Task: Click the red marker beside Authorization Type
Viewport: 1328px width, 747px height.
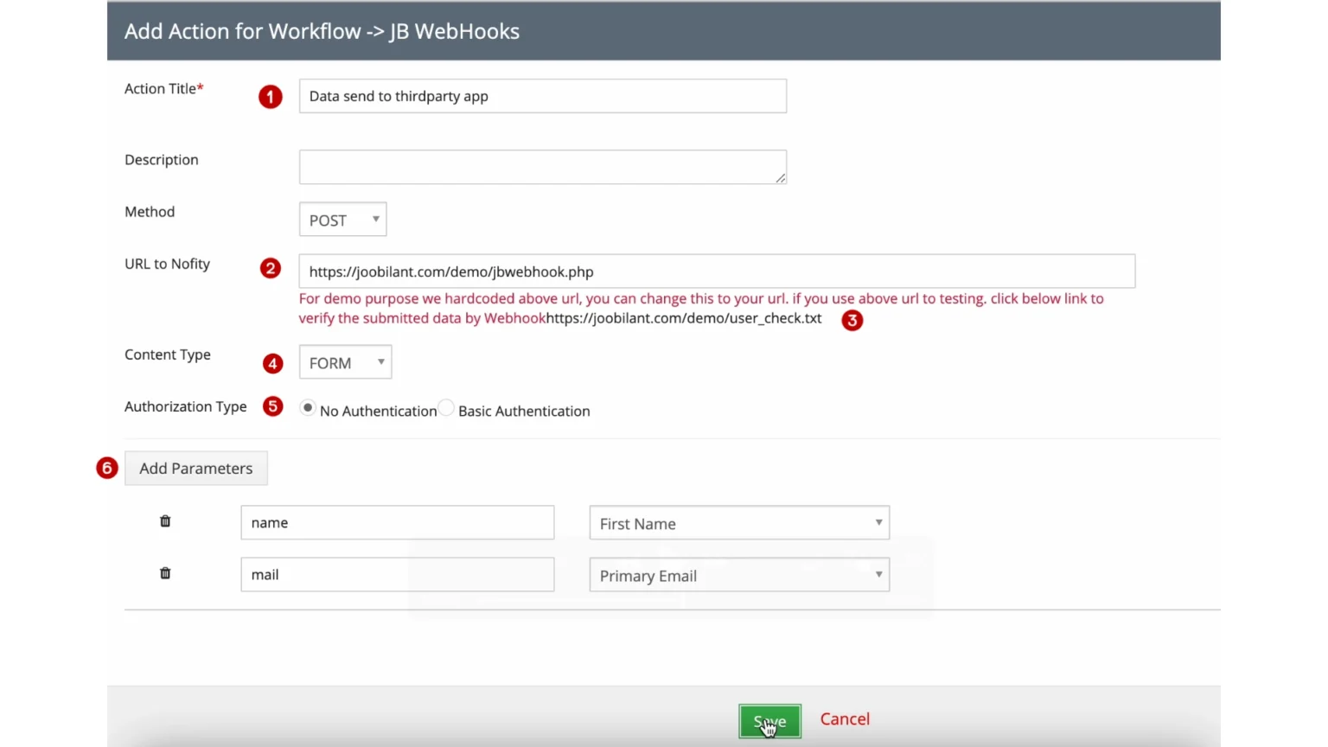Action: click(x=272, y=406)
